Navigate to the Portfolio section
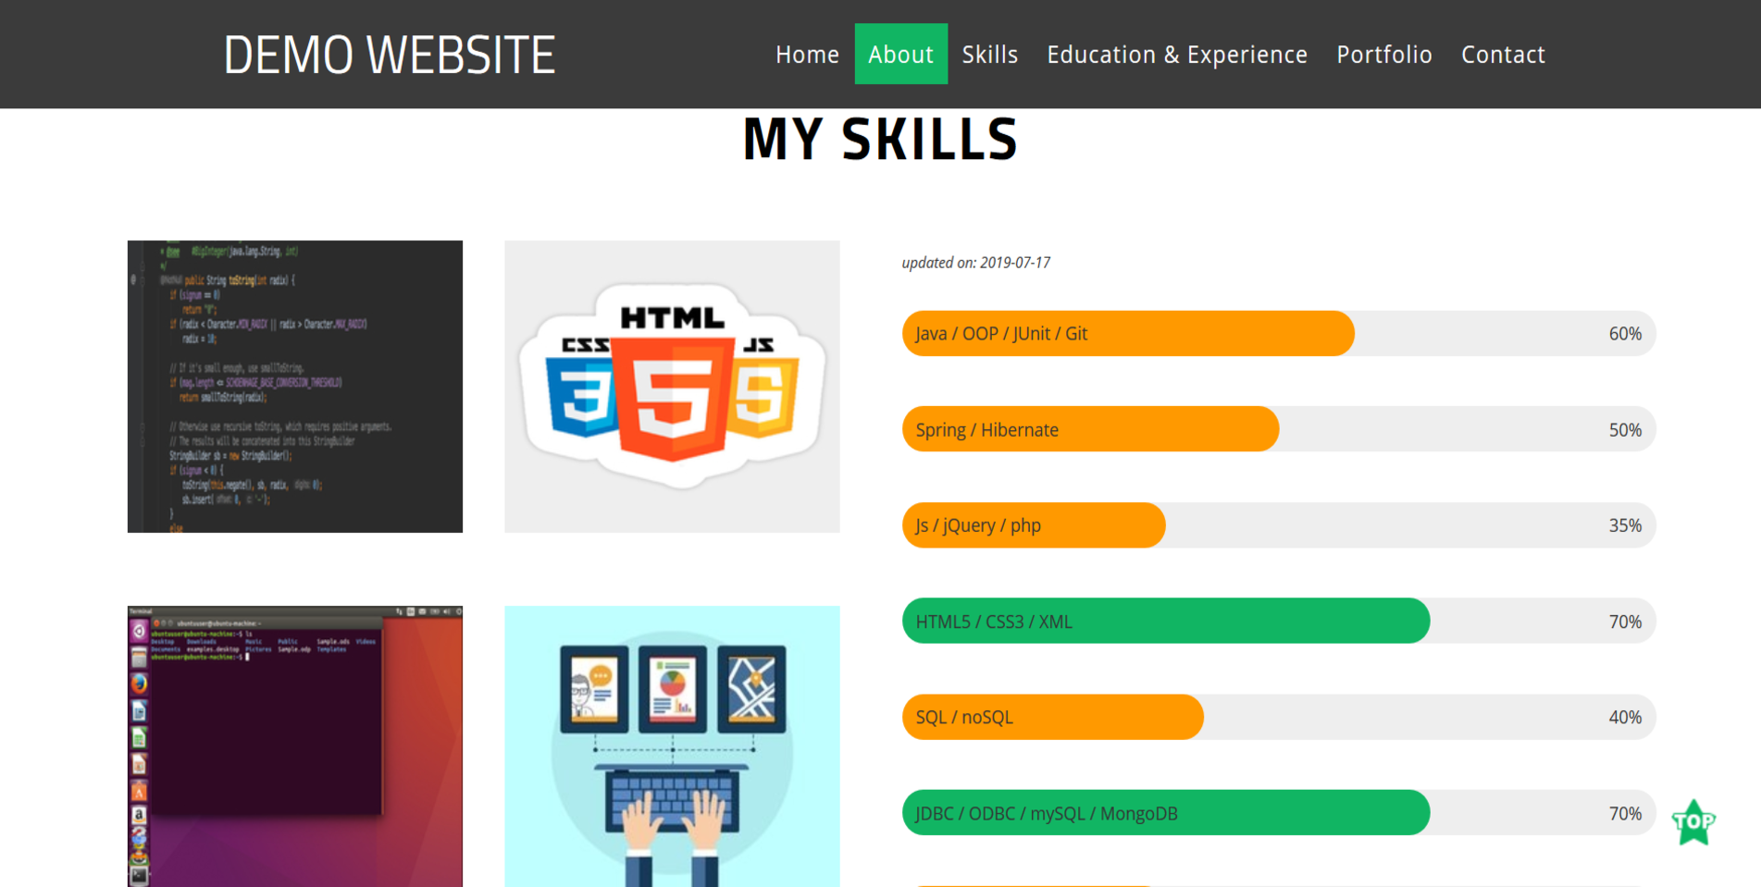The width and height of the screenshot is (1761, 887). tap(1383, 55)
